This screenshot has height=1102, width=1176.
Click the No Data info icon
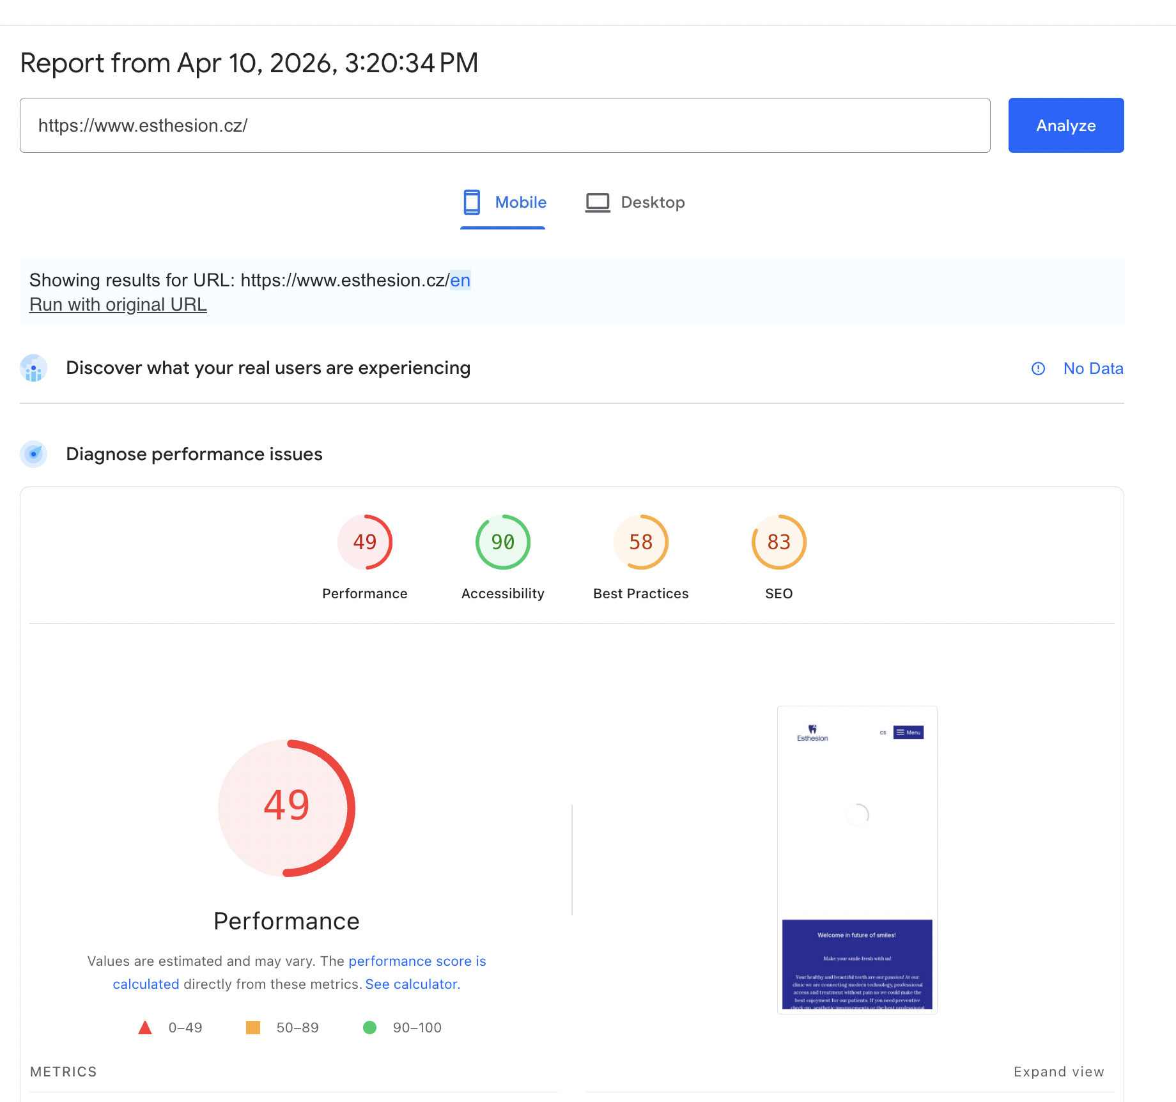1038,369
